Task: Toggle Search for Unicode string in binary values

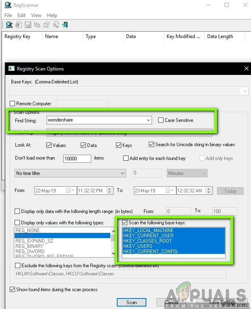Action: coord(151,145)
